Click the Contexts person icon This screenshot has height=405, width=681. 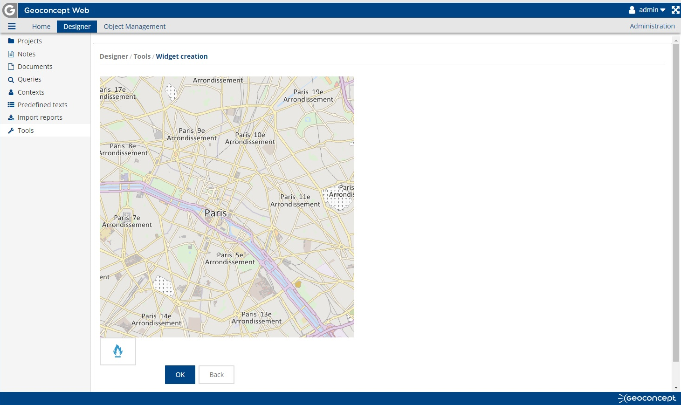point(11,92)
